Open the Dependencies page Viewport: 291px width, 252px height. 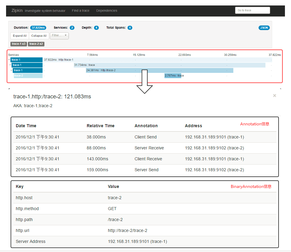click(x=106, y=11)
